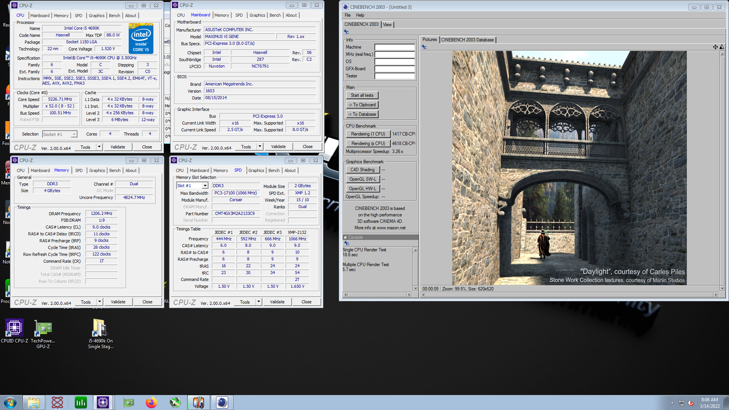
Task: Open the CPUID CPU-Z desktop shortcut
Action: point(14,331)
